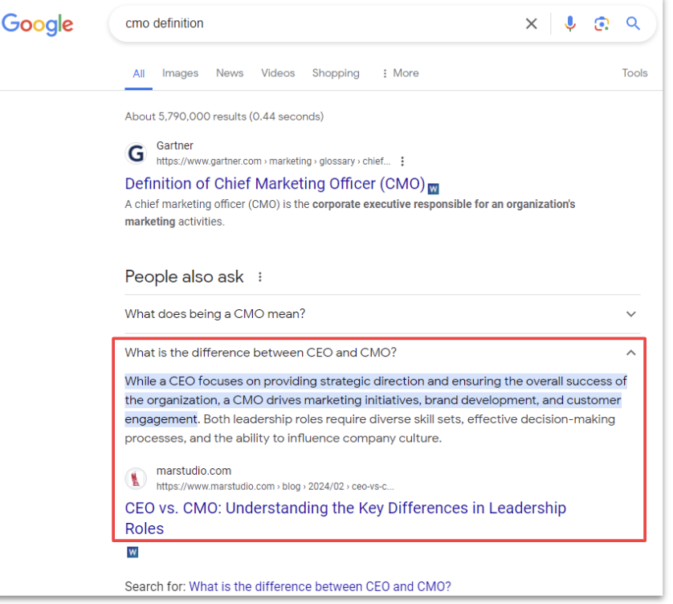Click the 'About 5,790,000 results' stats text
The width and height of the screenshot is (673, 604).
224,116
